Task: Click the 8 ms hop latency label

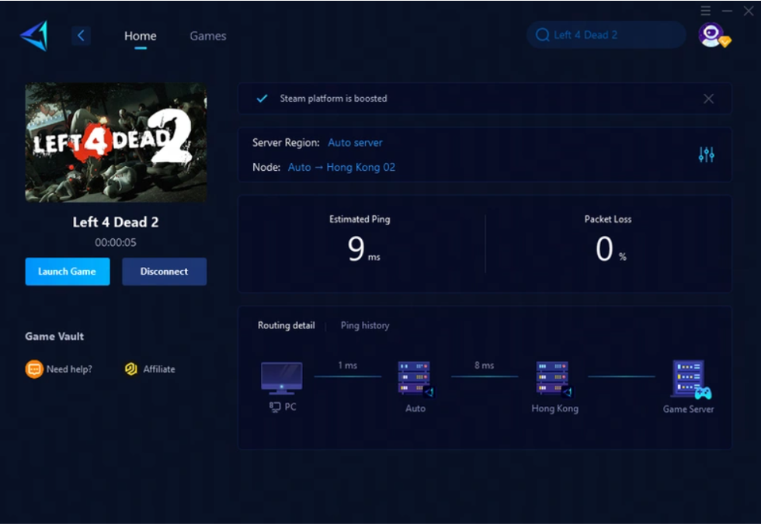Action: coord(485,366)
